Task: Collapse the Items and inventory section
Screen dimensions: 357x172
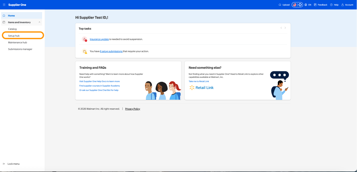Action: point(22,22)
